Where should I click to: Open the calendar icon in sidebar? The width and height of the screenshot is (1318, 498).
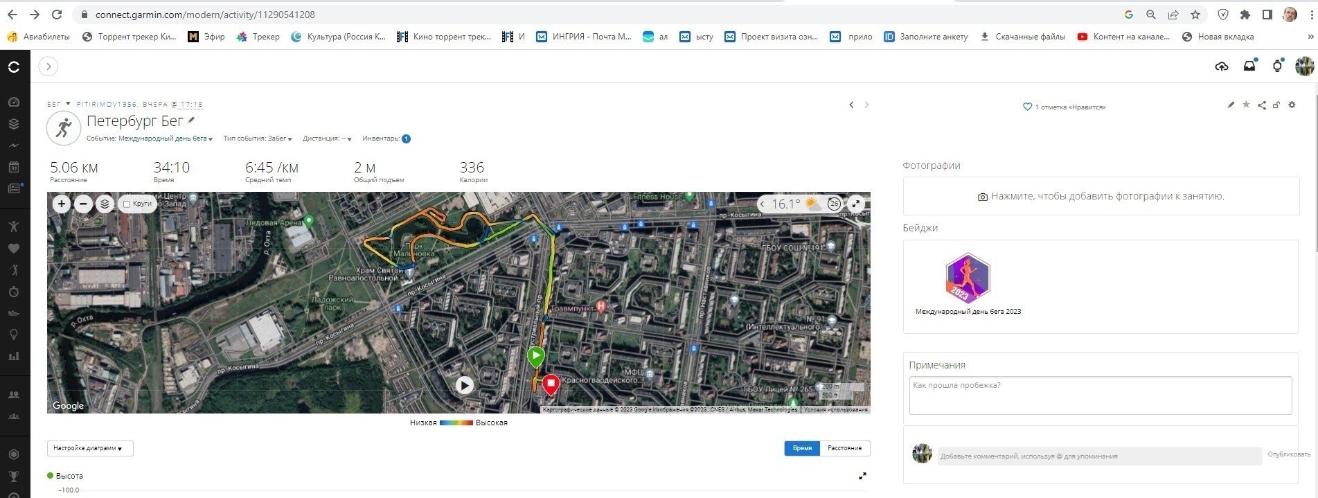click(14, 167)
